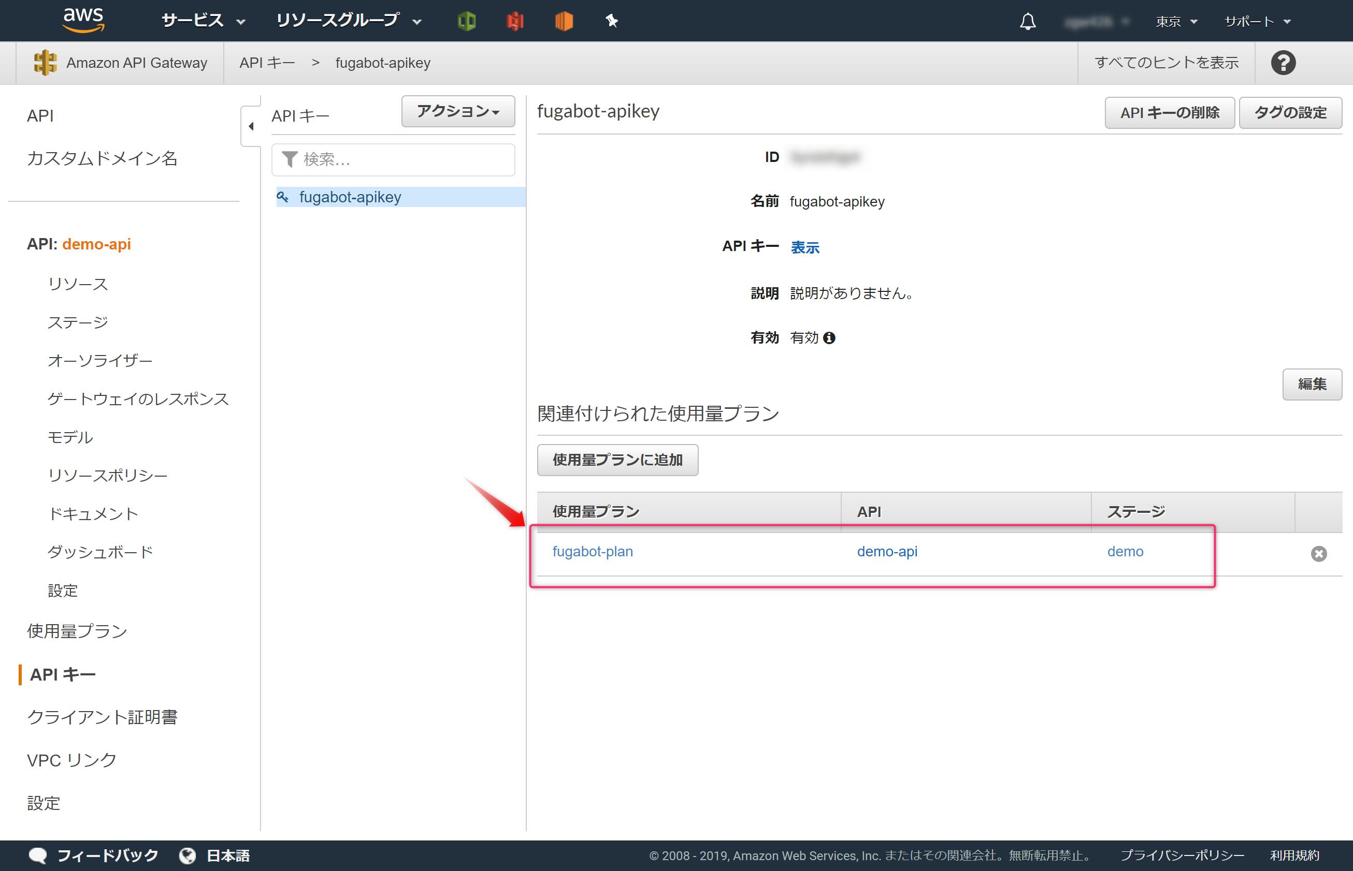1353x871 pixels.
Task: Click the 検索 filter input field
Action: pos(402,160)
